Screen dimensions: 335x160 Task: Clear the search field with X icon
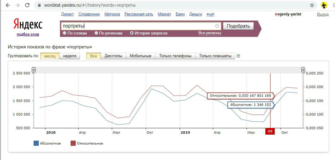(x=217, y=26)
